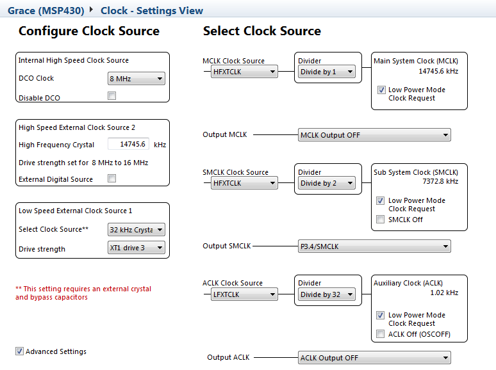Viewport: 496px width, 370px height.
Task: Open the Select Clock Source 32 kHz dropdown
Action: coord(136,230)
